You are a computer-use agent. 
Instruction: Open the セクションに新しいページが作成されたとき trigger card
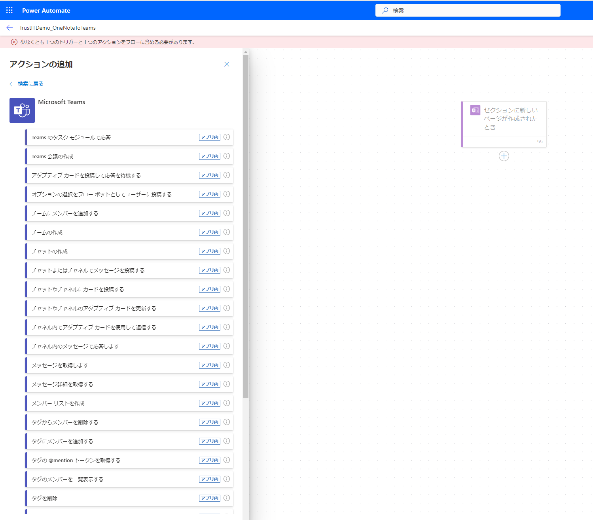click(x=510, y=119)
